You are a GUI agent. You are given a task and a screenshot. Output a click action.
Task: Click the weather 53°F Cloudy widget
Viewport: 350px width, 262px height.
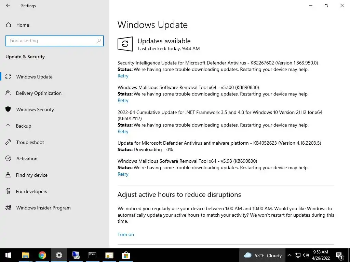point(262,255)
